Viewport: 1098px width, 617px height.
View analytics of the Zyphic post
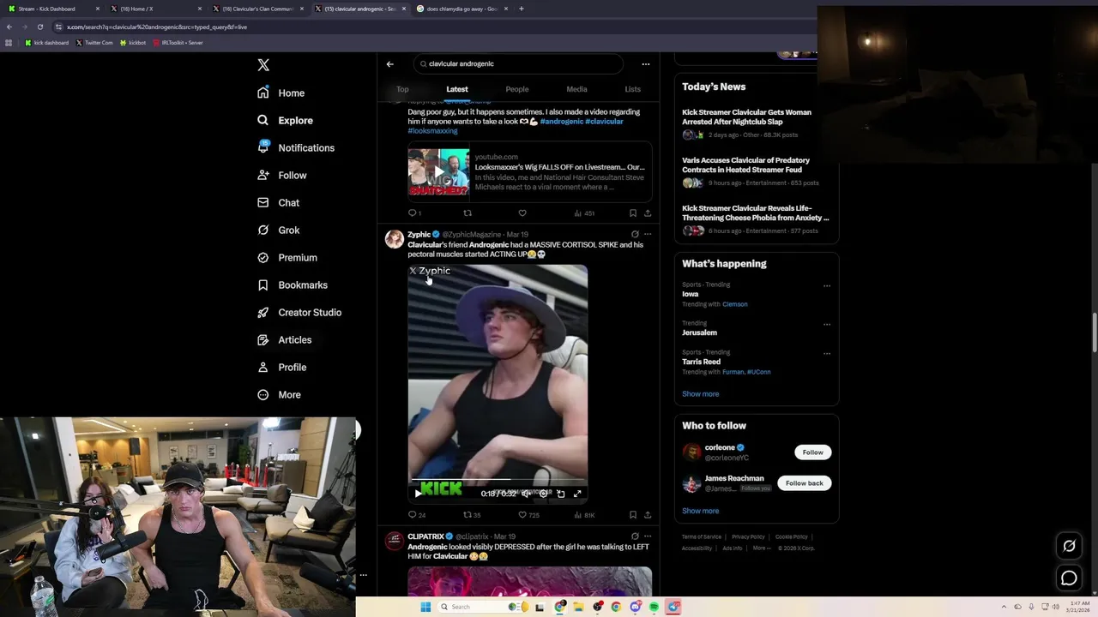584,515
